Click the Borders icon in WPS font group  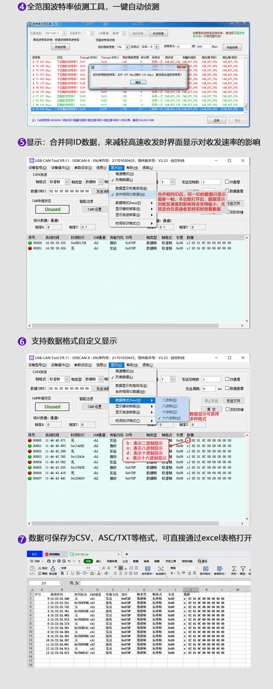coord(78,574)
